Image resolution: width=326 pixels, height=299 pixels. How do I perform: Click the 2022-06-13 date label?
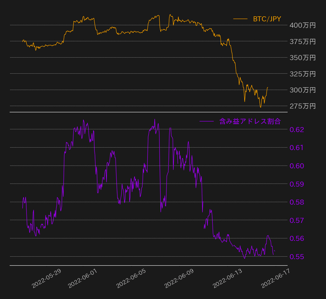click(227, 278)
